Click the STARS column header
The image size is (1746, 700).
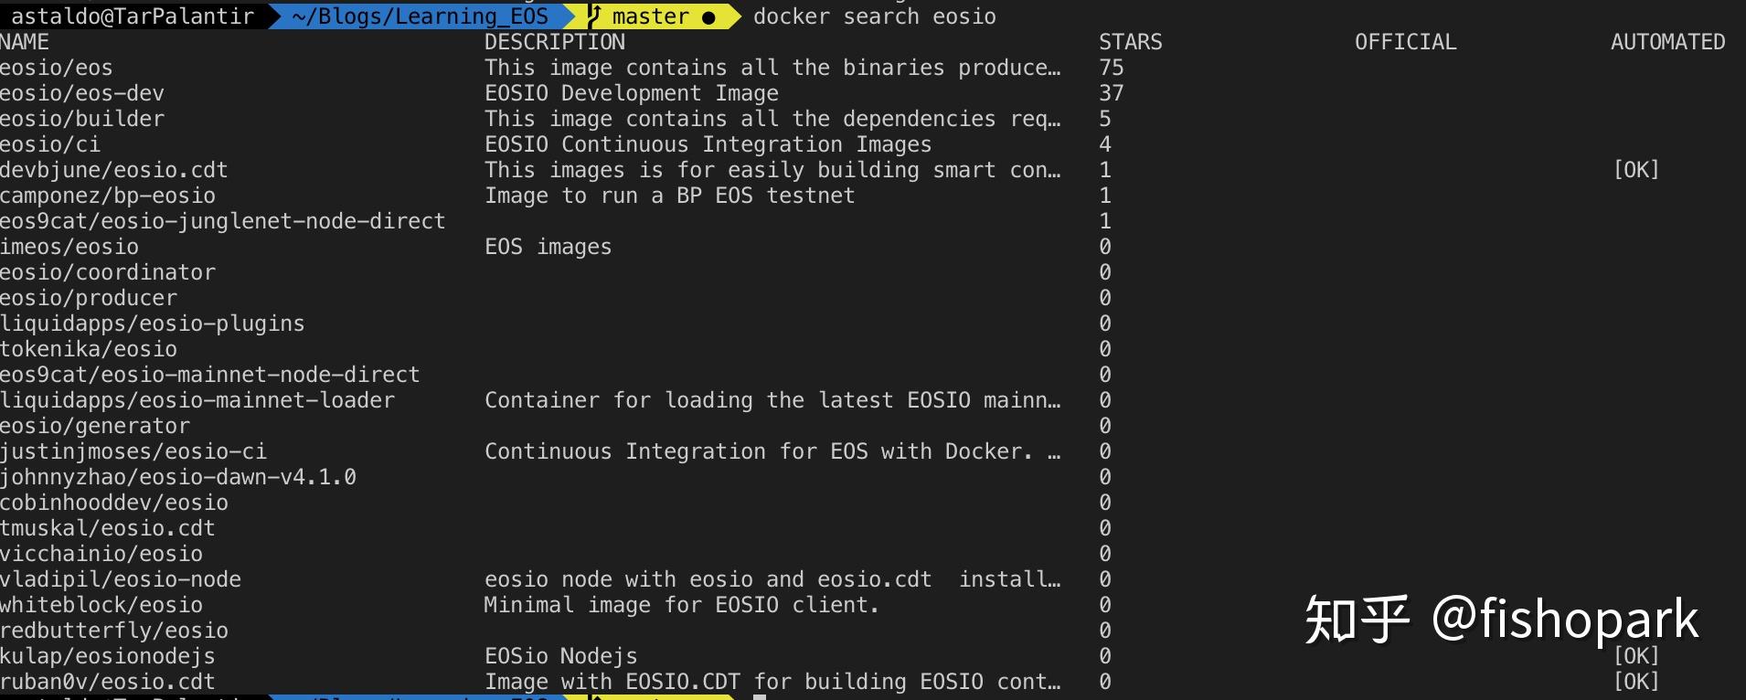coord(1130,42)
